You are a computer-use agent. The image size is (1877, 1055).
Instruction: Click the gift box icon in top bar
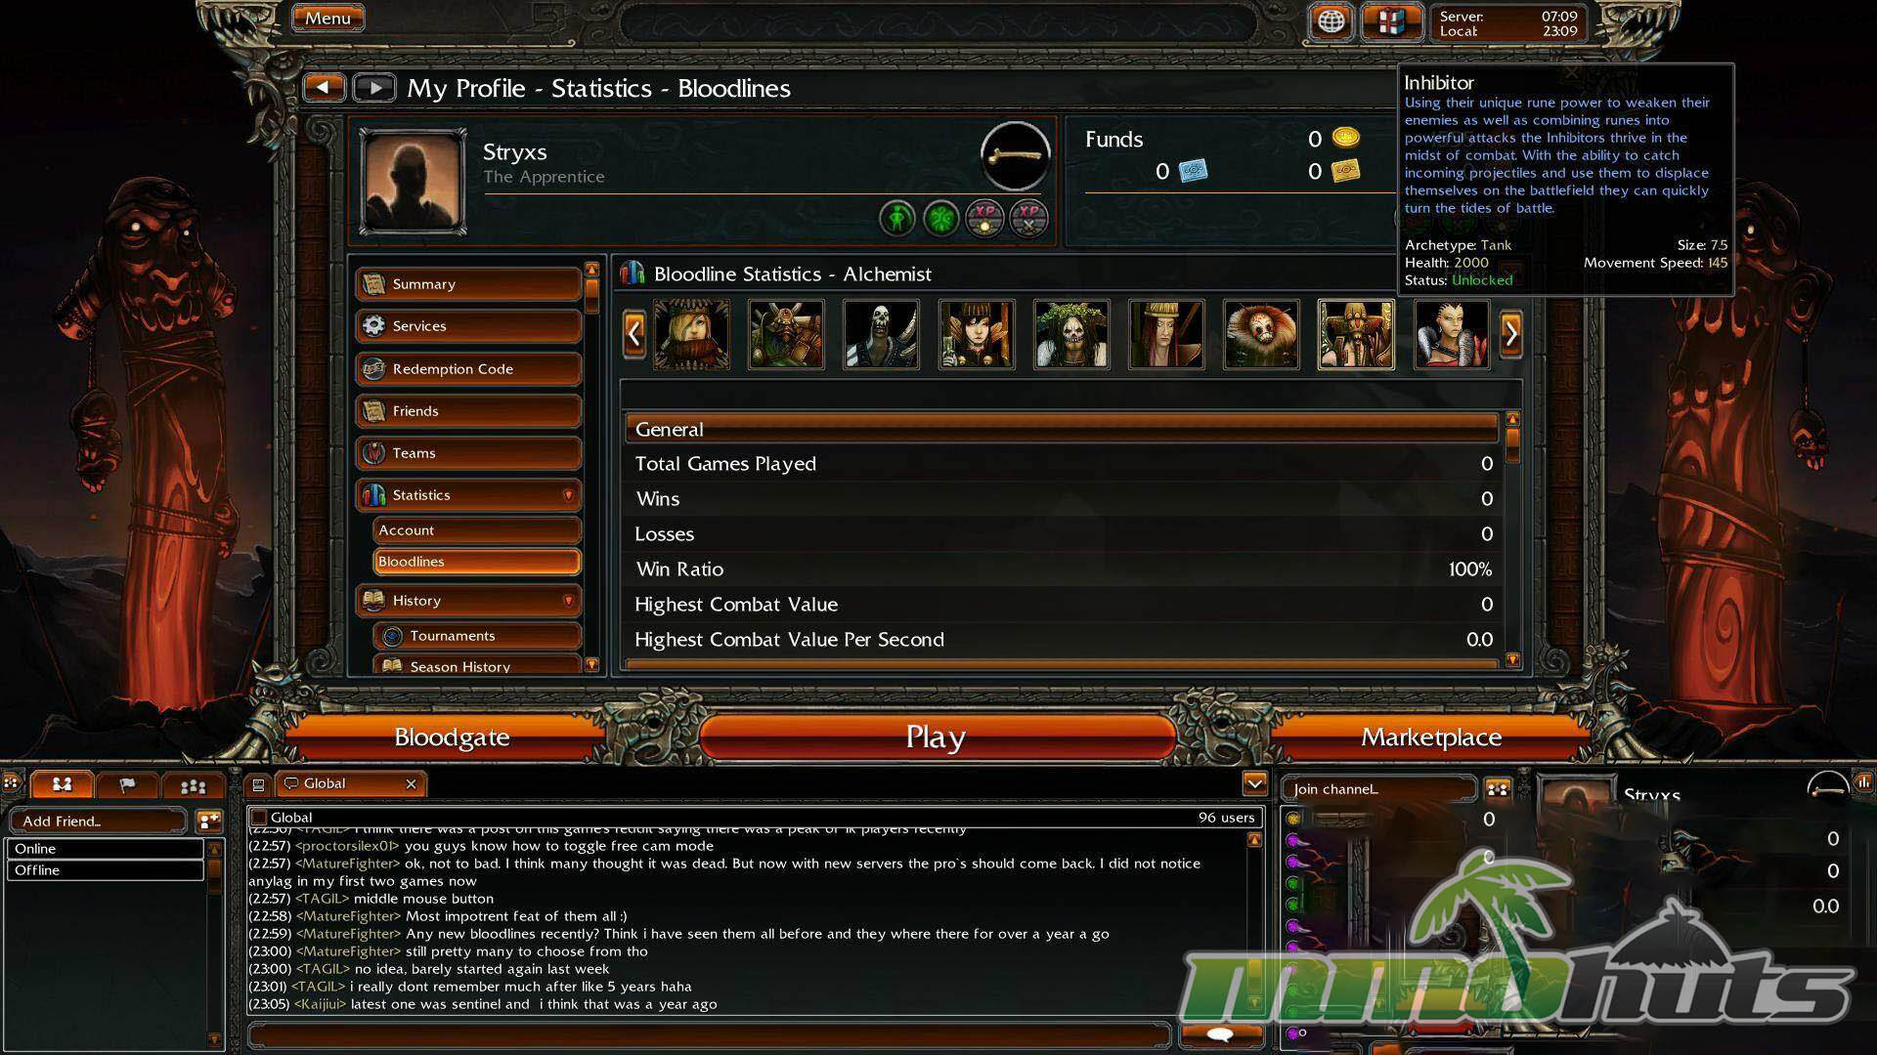1390,21
